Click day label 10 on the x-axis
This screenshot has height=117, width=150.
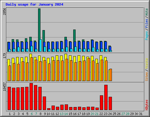coord(48,114)
